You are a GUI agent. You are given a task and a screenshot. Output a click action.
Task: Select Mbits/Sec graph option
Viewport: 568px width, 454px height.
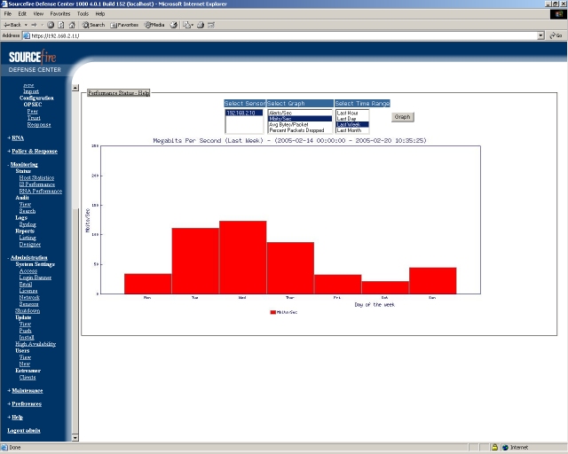click(x=300, y=119)
